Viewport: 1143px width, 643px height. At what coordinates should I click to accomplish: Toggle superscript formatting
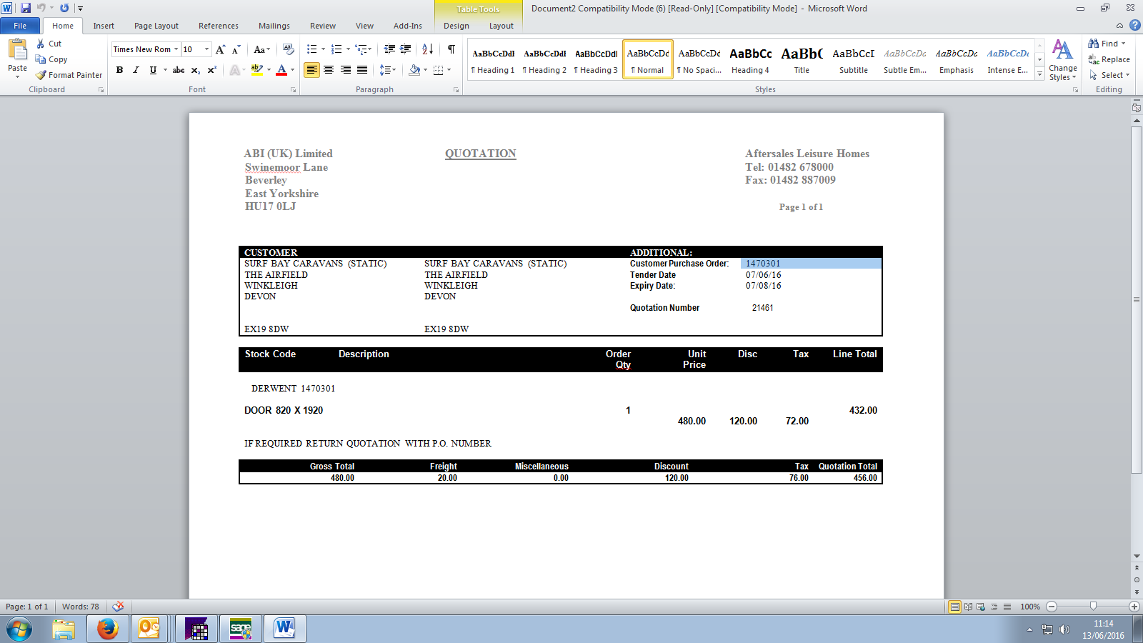(x=211, y=70)
